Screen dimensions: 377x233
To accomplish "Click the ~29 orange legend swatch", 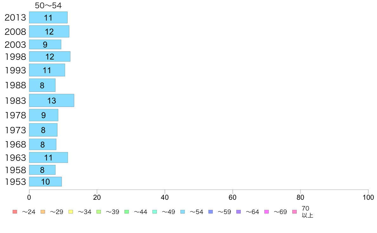I will click(x=43, y=212).
